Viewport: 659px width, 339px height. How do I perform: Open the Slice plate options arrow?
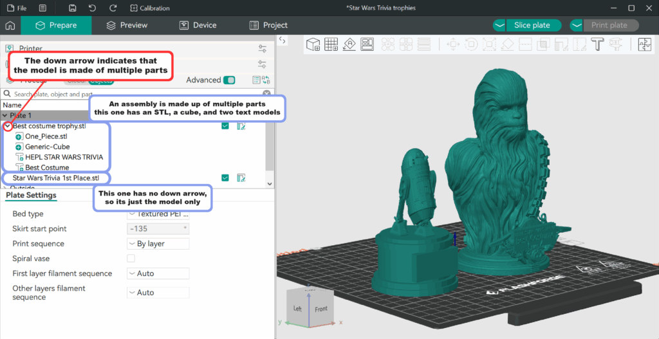[499, 25]
